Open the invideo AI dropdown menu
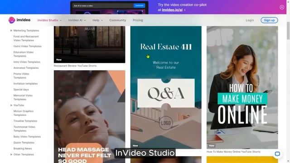The width and height of the screenshot is (290, 163). 77,20
